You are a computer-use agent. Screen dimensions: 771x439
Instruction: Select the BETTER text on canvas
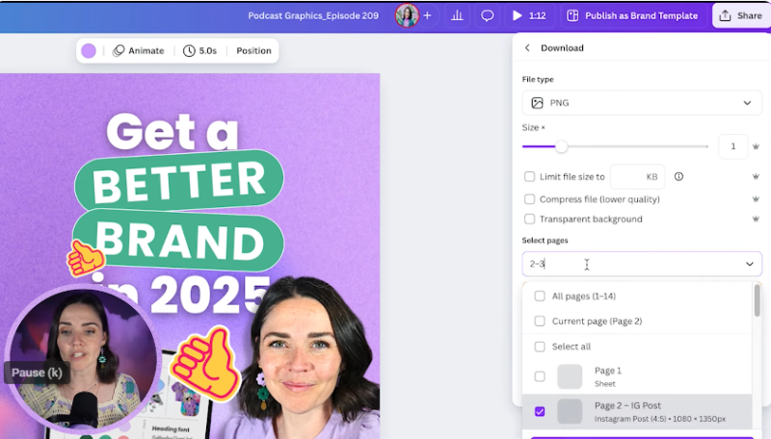(x=179, y=183)
